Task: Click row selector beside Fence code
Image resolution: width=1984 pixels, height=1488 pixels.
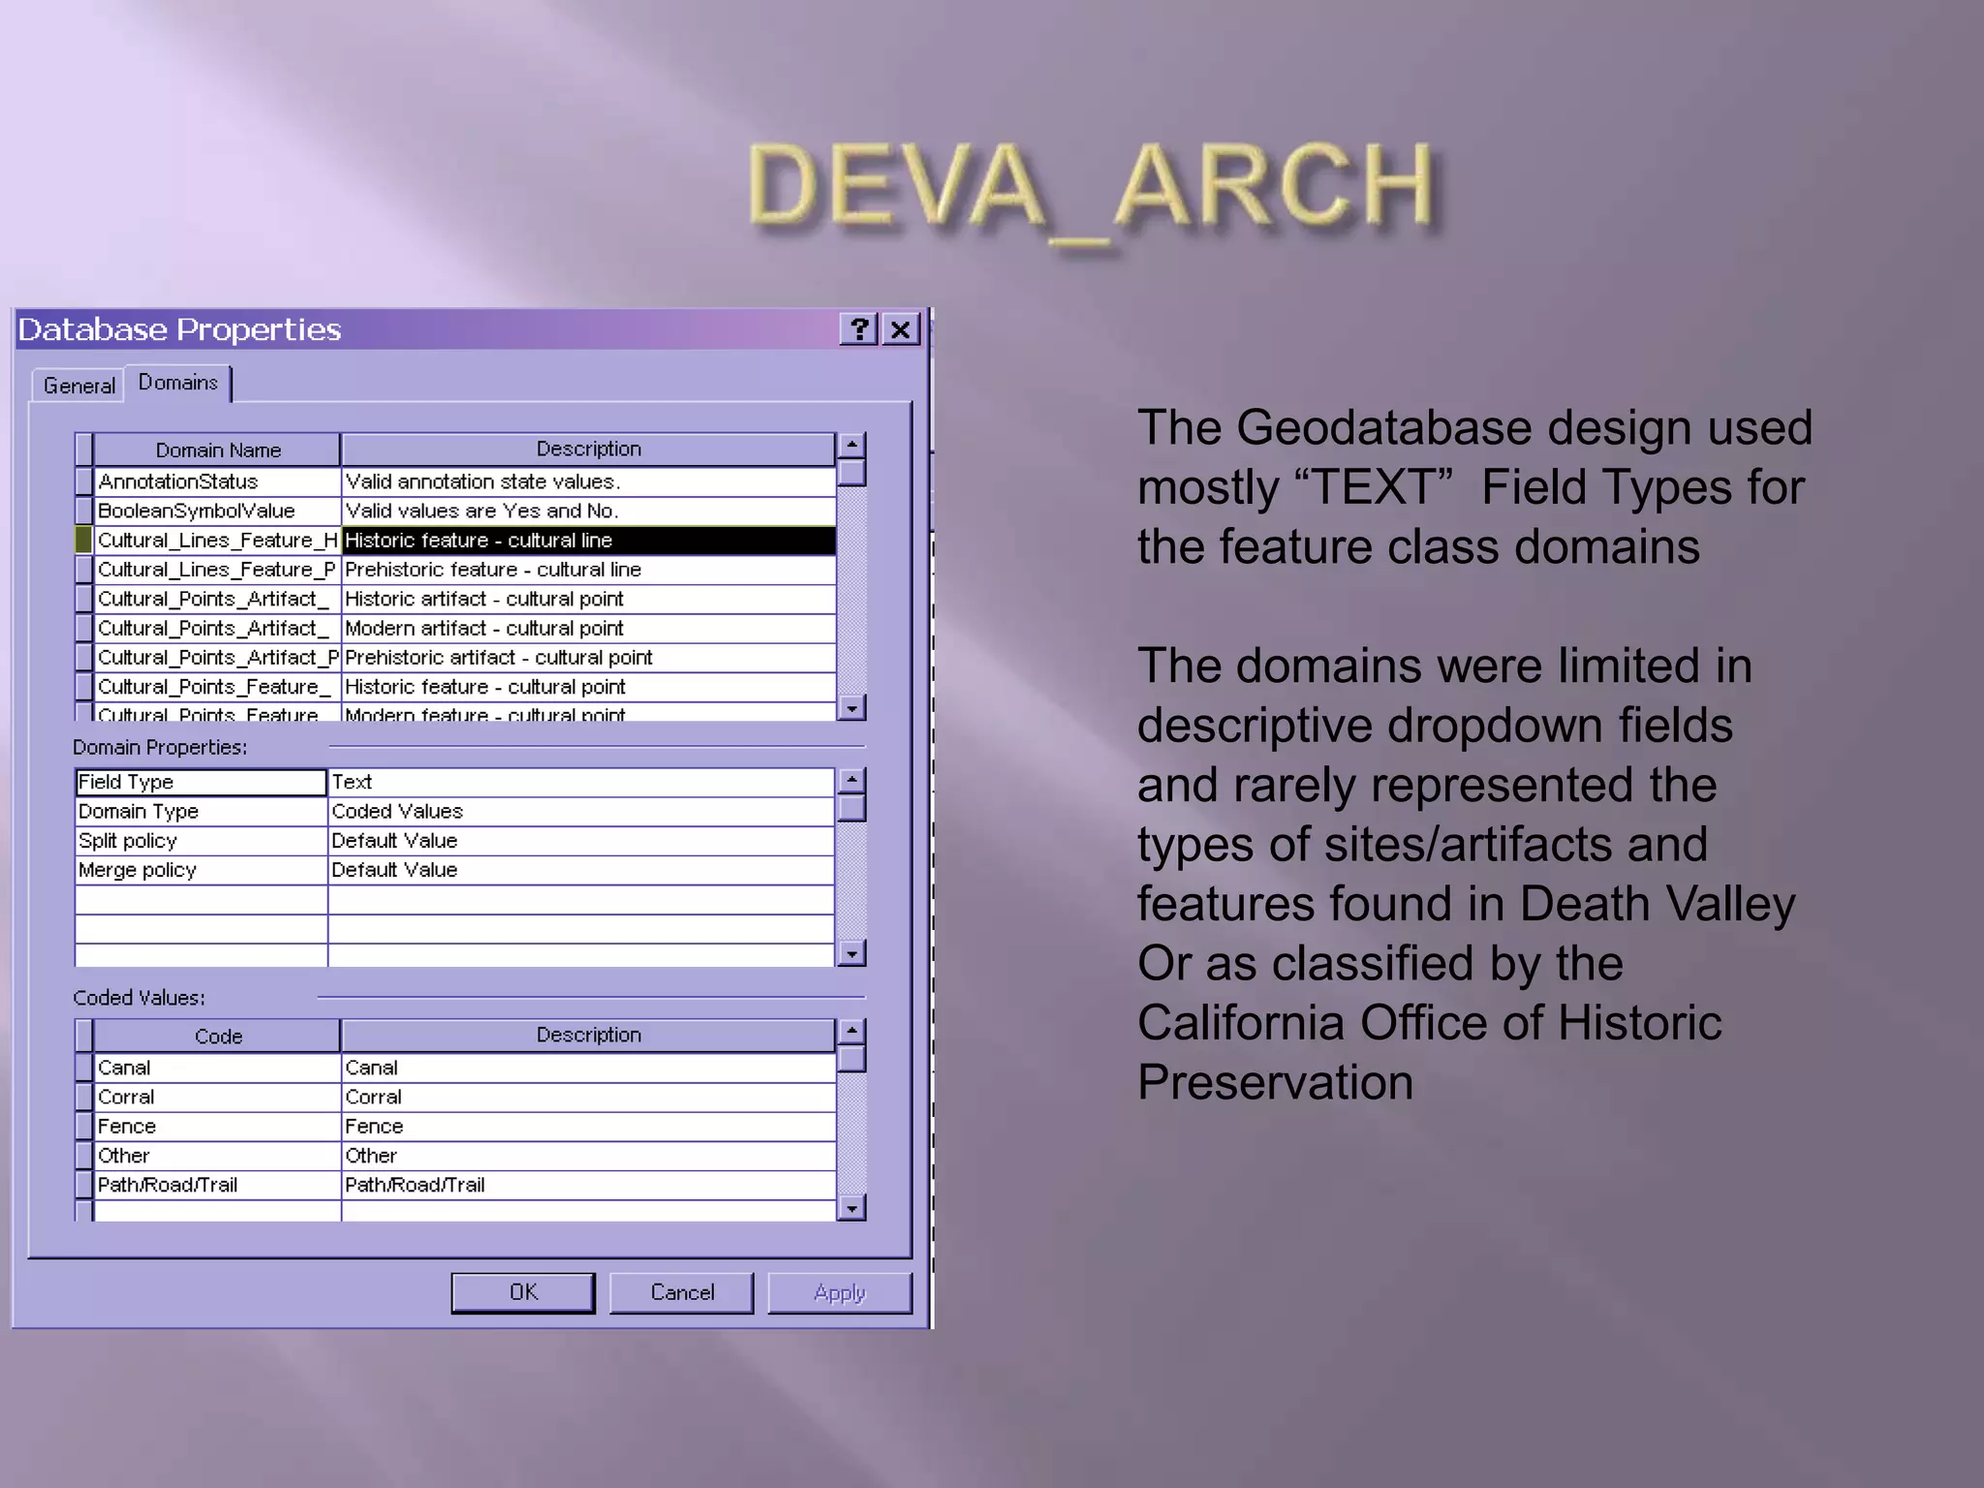Action: pos(84,1126)
